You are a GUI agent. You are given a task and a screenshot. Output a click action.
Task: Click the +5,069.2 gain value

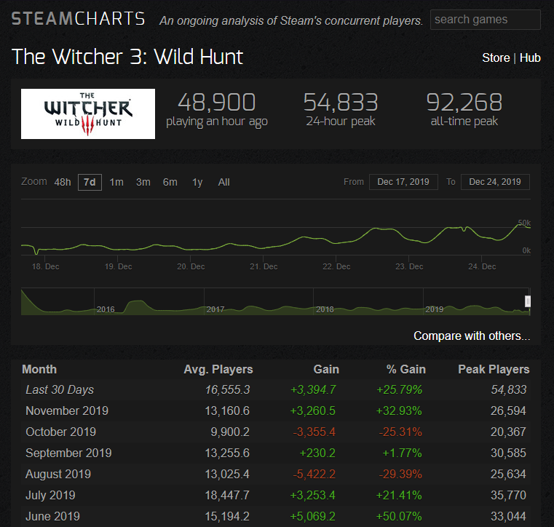click(313, 516)
